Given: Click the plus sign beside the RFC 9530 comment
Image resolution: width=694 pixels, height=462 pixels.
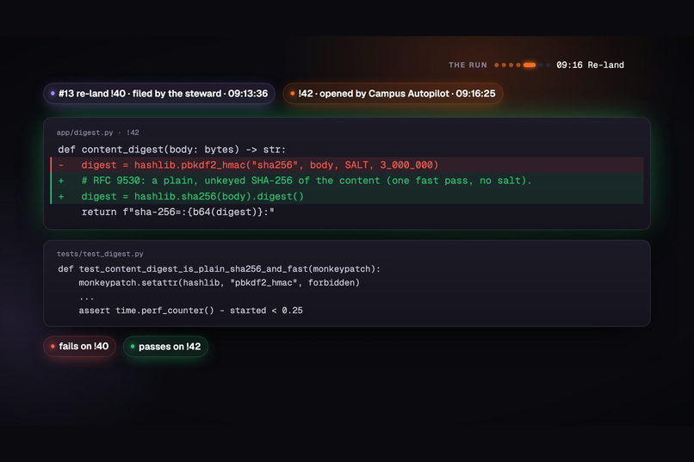Looking at the screenshot, I should point(61,181).
